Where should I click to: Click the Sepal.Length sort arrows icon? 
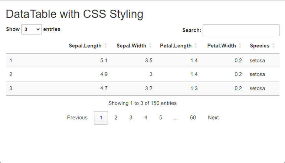pyautogui.click(x=106, y=46)
